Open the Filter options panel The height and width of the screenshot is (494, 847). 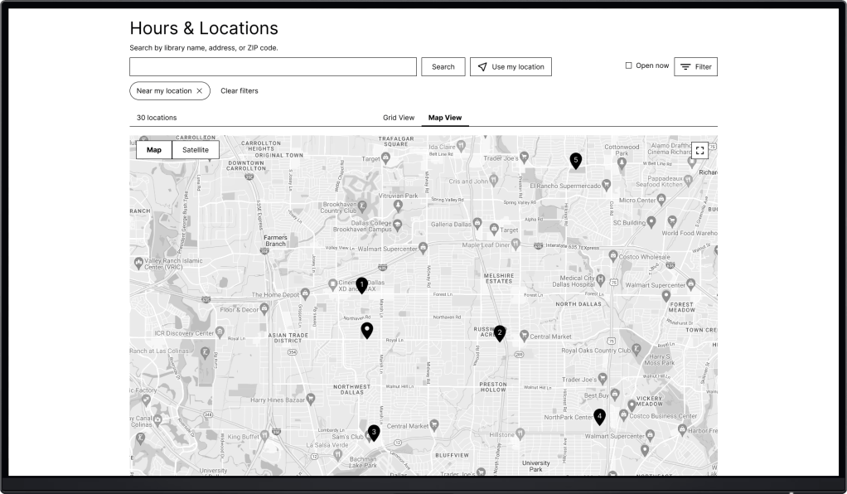click(x=695, y=67)
